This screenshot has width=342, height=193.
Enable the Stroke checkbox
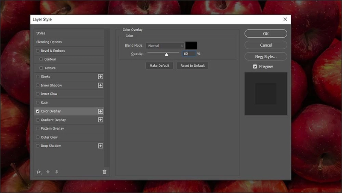pos(38,77)
